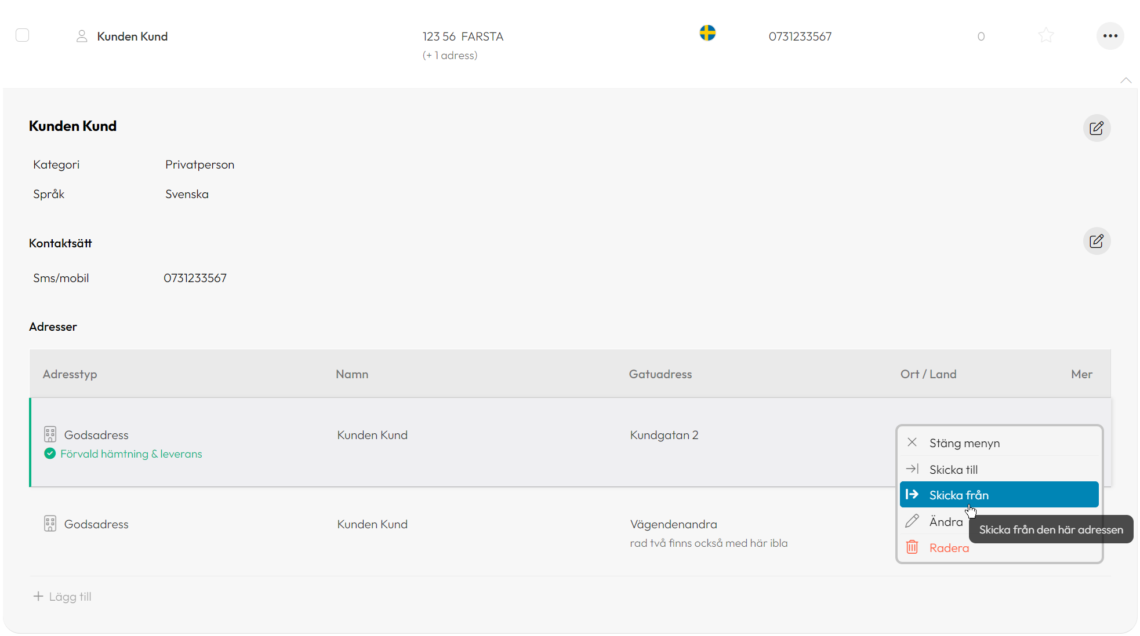Click the Namn column header
The height and width of the screenshot is (636, 1140).
352,374
